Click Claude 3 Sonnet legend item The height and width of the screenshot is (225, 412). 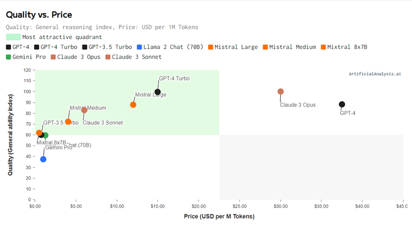[x=133, y=57]
